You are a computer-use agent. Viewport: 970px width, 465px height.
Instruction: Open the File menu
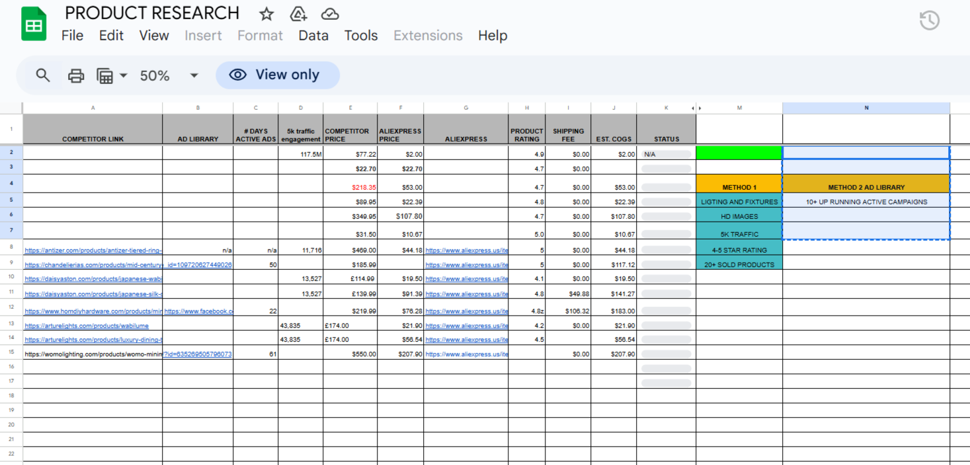pyautogui.click(x=72, y=36)
